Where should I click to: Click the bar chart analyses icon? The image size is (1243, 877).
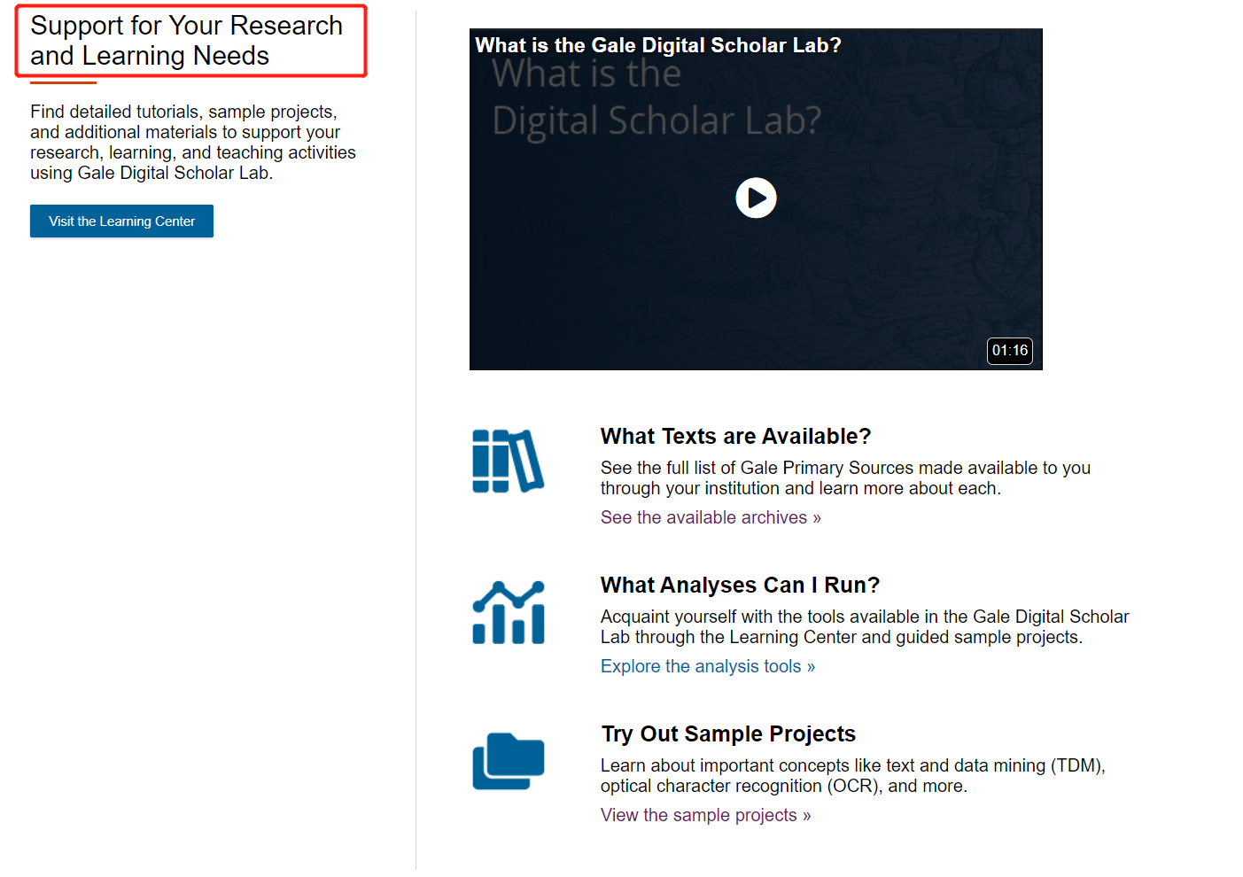(x=508, y=612)
